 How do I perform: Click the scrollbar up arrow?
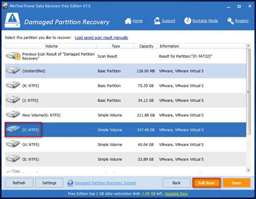pyautogui.click(x=248, y=46)
